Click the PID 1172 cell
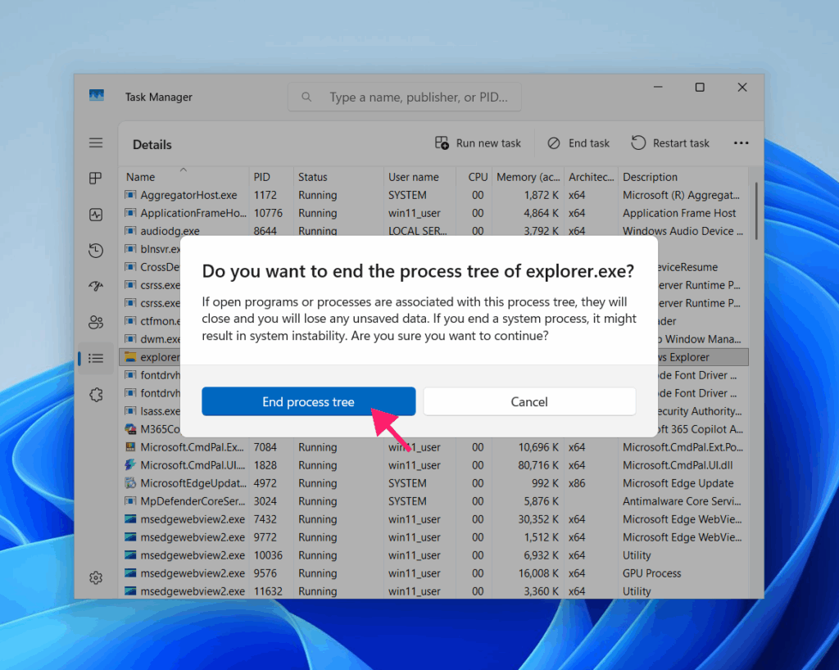 [265, 195]
